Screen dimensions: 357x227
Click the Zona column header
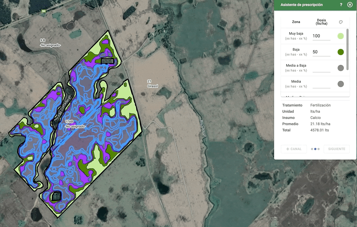tap(296, 22)
